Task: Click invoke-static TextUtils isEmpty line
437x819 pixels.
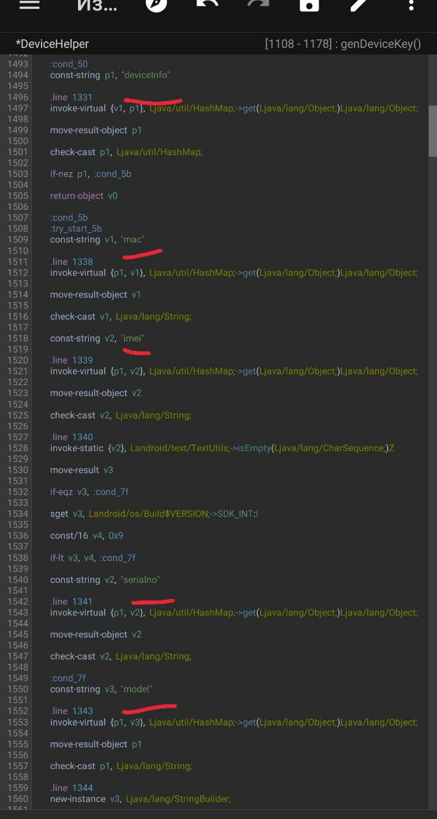Action: [222, 448]
